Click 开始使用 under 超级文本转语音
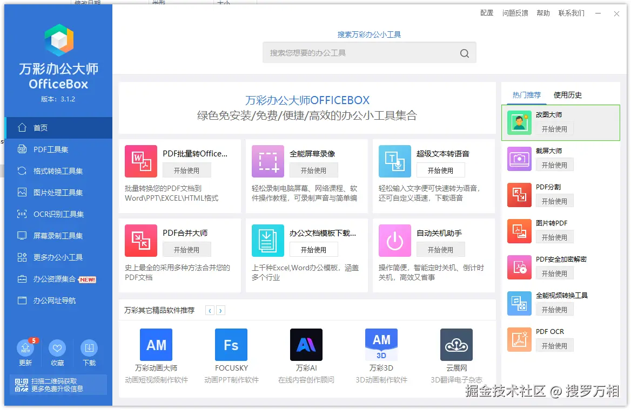This screenshot has width=631, height=410. (x=441, y=170)
